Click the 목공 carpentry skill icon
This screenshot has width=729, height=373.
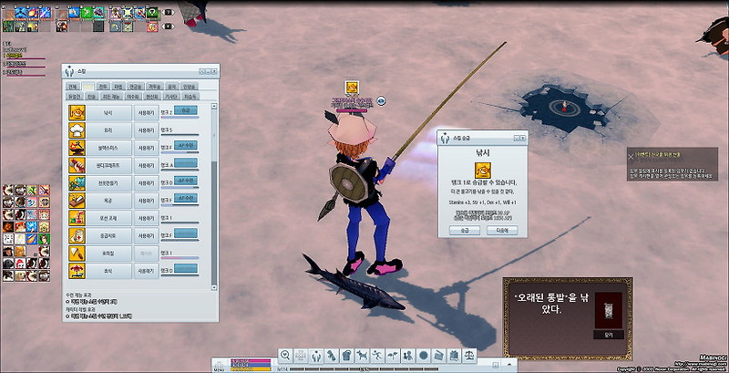(77, 201)
